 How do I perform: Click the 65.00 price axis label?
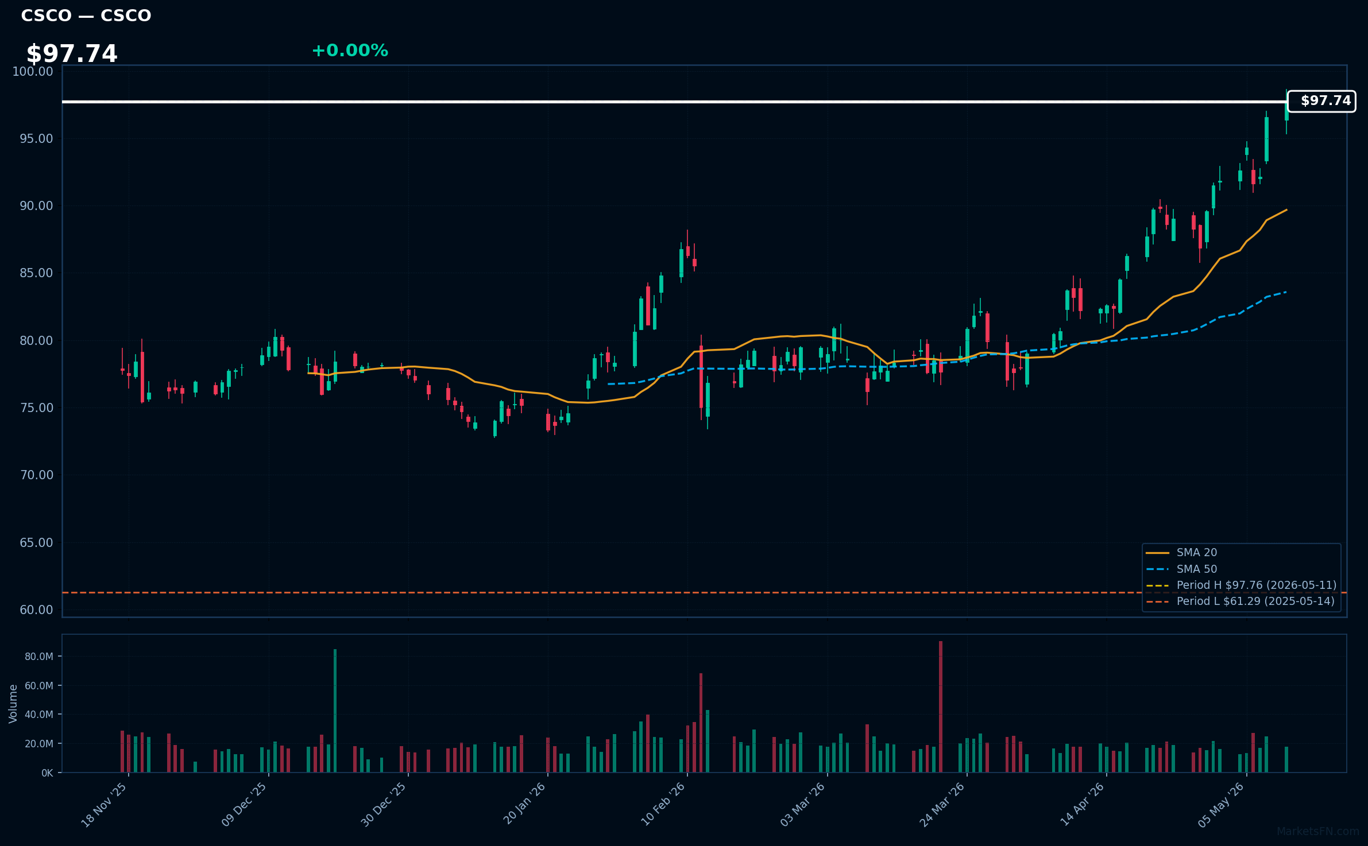(36, 542)
